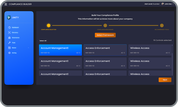Open the Dashboard menu item
The image size is (178, 107).
tap(15, 27)
